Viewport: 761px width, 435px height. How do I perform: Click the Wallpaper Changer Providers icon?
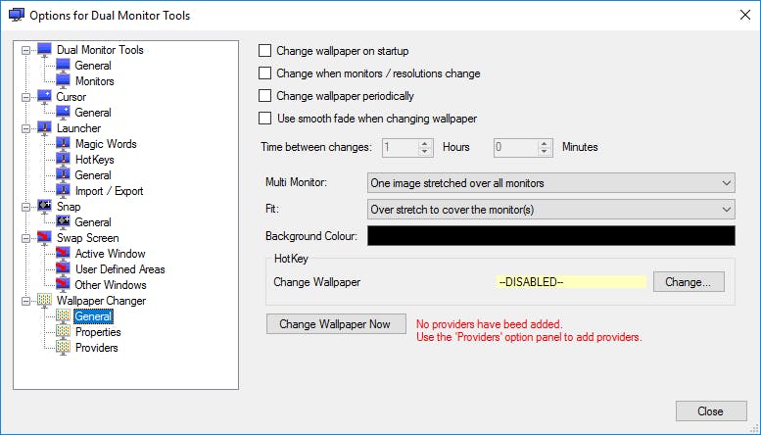[x=64, y=348]
